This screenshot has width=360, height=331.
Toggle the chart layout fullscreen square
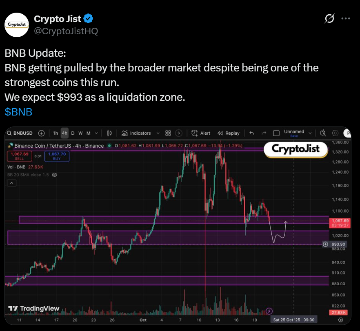point(276,133)
